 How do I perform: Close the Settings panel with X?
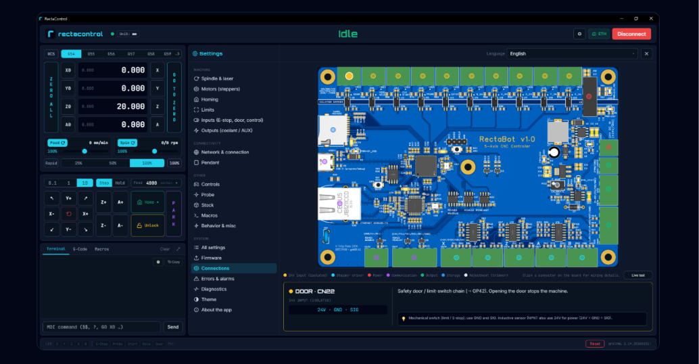tap(646, 53)
